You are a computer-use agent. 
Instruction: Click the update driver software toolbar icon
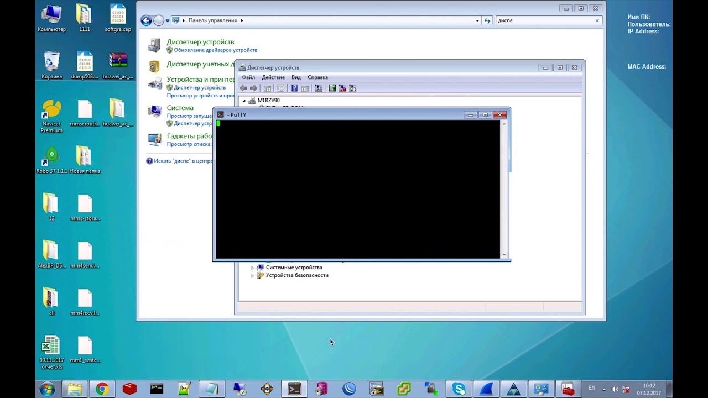tap(332, 88)
